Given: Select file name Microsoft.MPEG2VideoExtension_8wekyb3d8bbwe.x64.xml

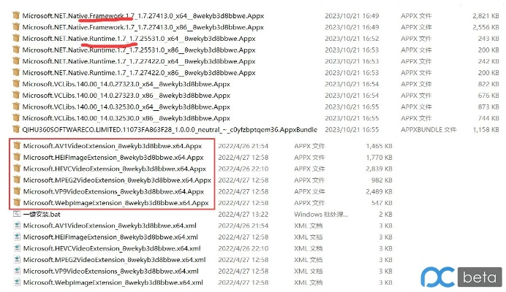Looking at the screenshot, I should (x=115, y=260).
